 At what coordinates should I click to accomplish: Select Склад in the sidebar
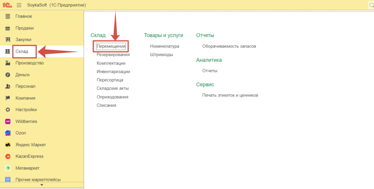pyautogui.click(x=22, y=51)
